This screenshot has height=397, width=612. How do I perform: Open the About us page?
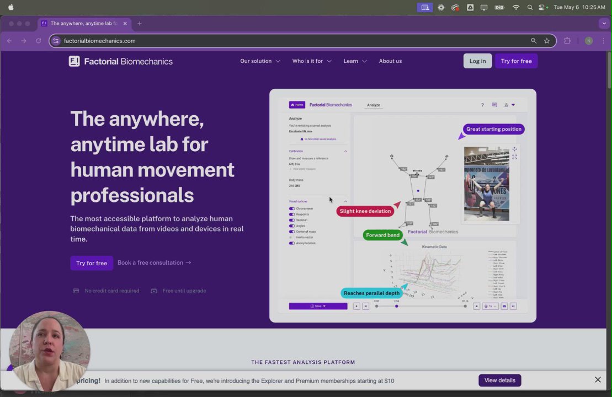[x=390, y=61]
